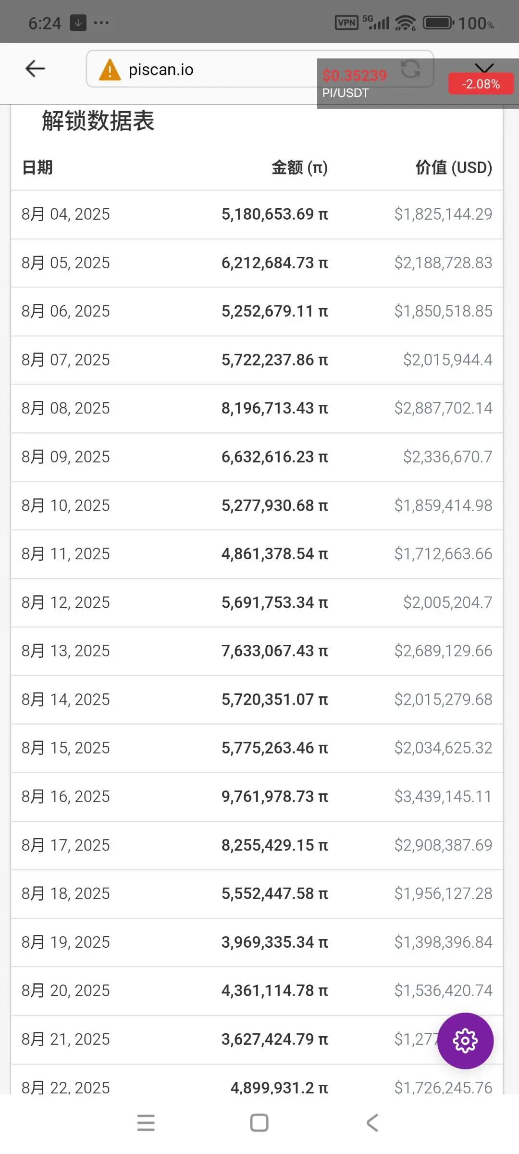Viewport: 519px width, 1154px height.
Task: Tap the browser back arrow
Action: click(x=35, y=69)
